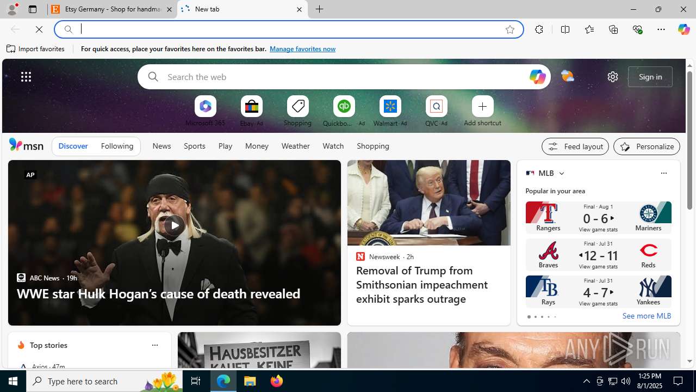This screenshot has height=392, width=696.
Task: Select the Following feed tab
Action: coord(117,146)
